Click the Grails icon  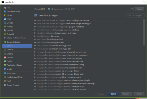pos(5,61)
